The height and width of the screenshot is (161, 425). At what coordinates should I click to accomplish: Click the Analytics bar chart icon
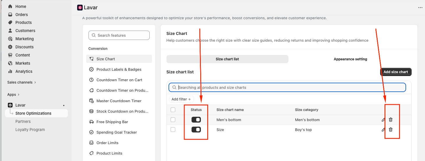pos(10,71)
